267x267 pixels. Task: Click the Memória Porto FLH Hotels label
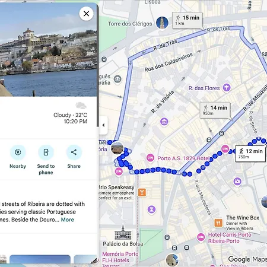tap(120, 257)
